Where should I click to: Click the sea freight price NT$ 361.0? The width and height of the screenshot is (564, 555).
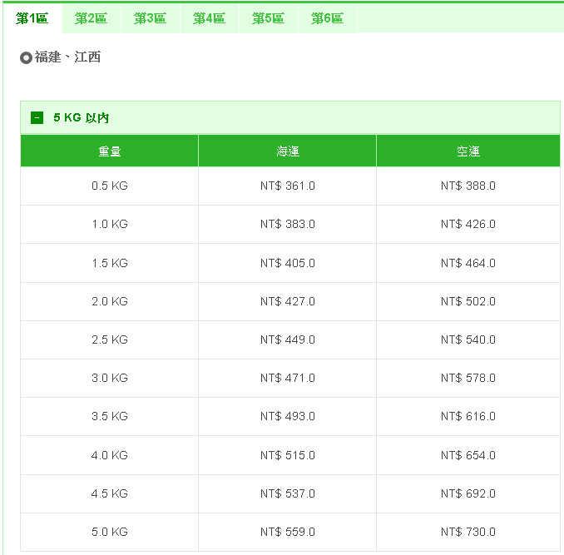click(288, 186)
